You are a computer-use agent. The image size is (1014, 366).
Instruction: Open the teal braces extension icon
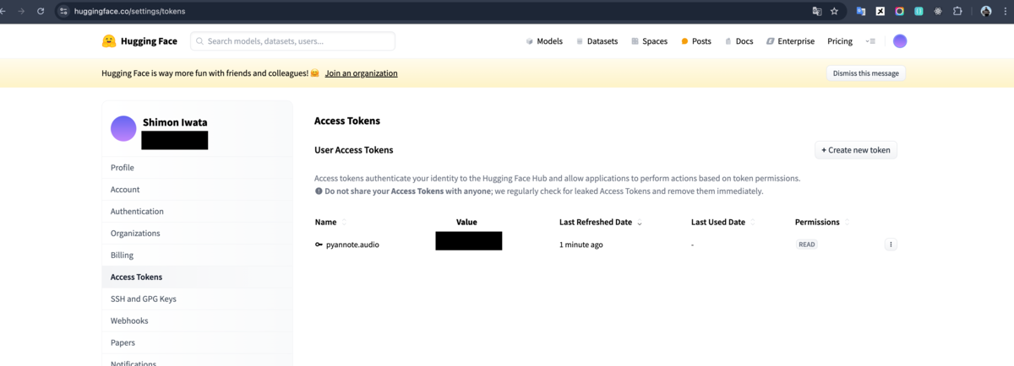click(x=919, y=12)
